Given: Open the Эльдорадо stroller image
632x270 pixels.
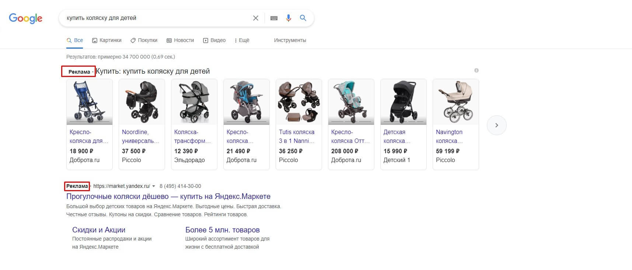Looking at the screenshot, I should tap(194, 102).
